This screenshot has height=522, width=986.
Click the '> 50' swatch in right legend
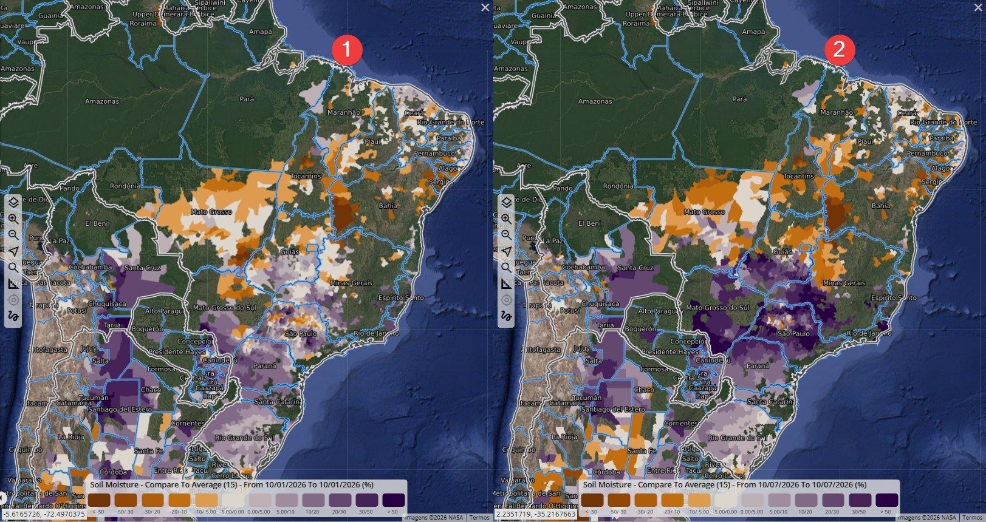coord(887,500)
